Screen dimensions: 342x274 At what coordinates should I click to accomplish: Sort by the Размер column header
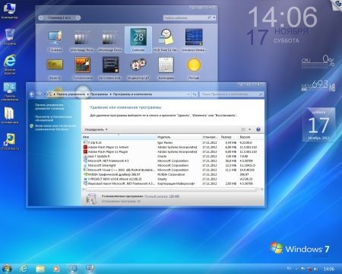[x=229, y=137]
